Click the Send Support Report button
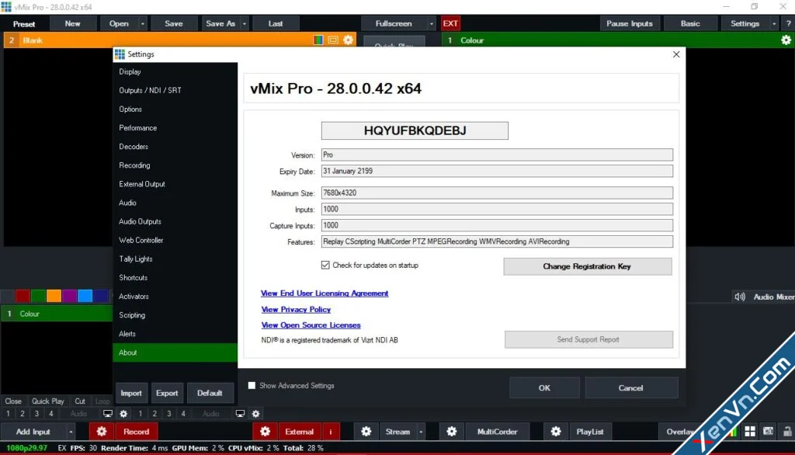This screenshot has height=455, width=795. (588, 339)
